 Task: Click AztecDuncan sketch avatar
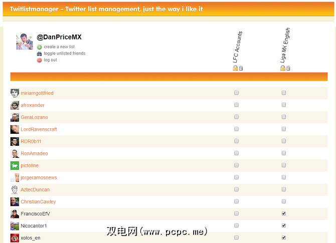15,190
